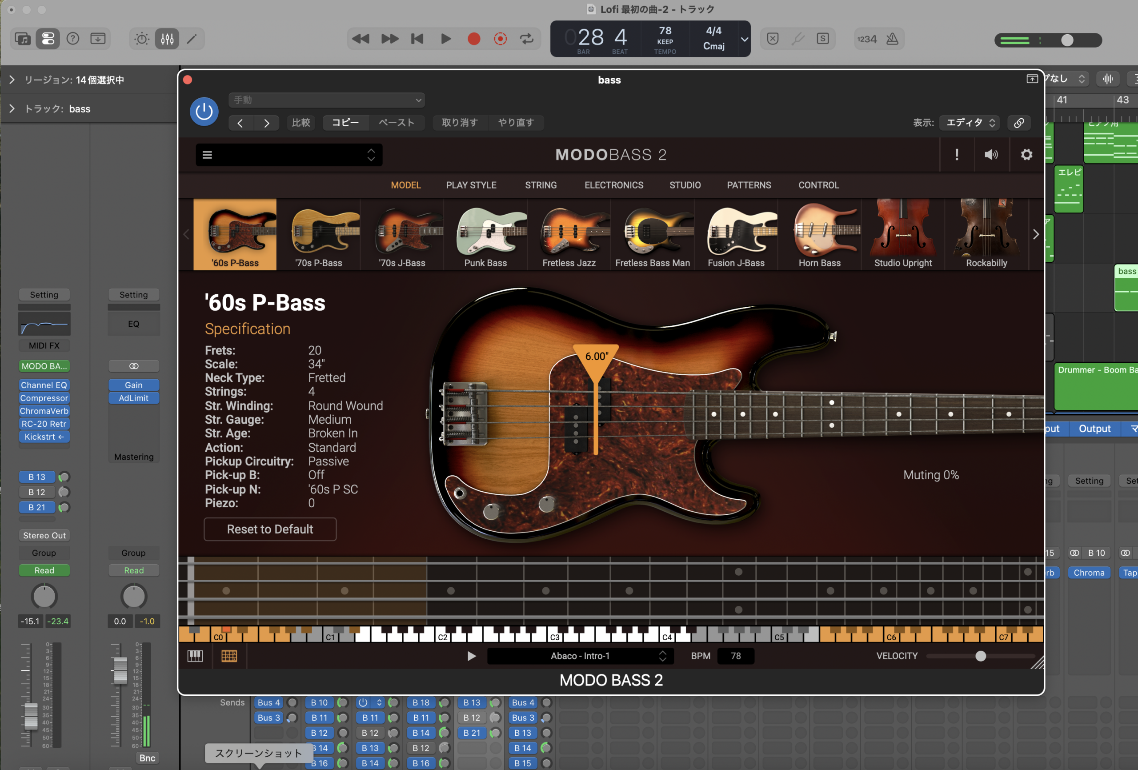Toggle the count-in 1234 button
This screenshot has height=770, width=1138.
pyautogui.click(x=867, y=39)
